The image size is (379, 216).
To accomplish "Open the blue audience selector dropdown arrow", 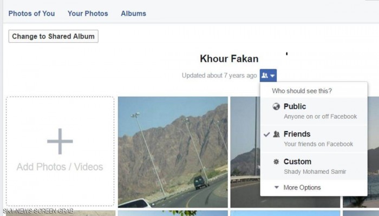I will pos(272,76).
